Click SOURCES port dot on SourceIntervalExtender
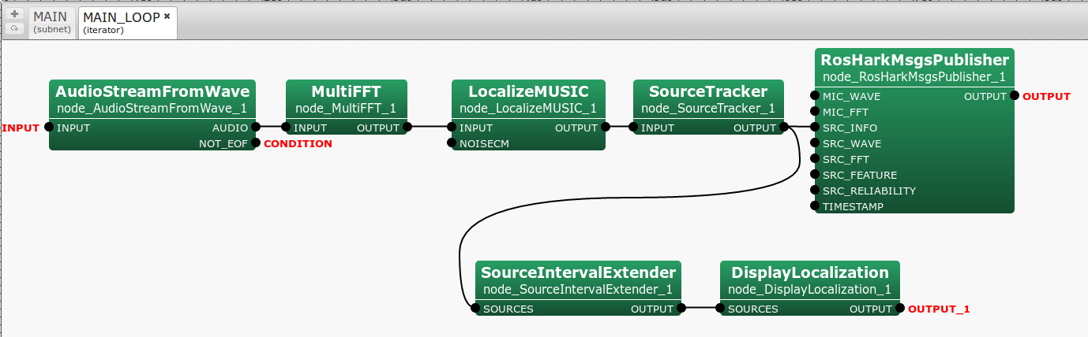This screenshot has height=337, width=1088. tap(475, 309)
